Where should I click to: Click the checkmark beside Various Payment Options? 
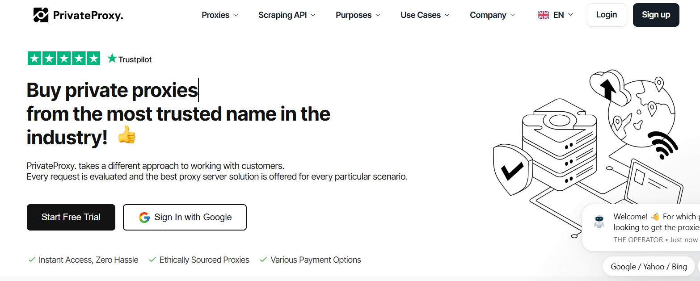(263, 260)
